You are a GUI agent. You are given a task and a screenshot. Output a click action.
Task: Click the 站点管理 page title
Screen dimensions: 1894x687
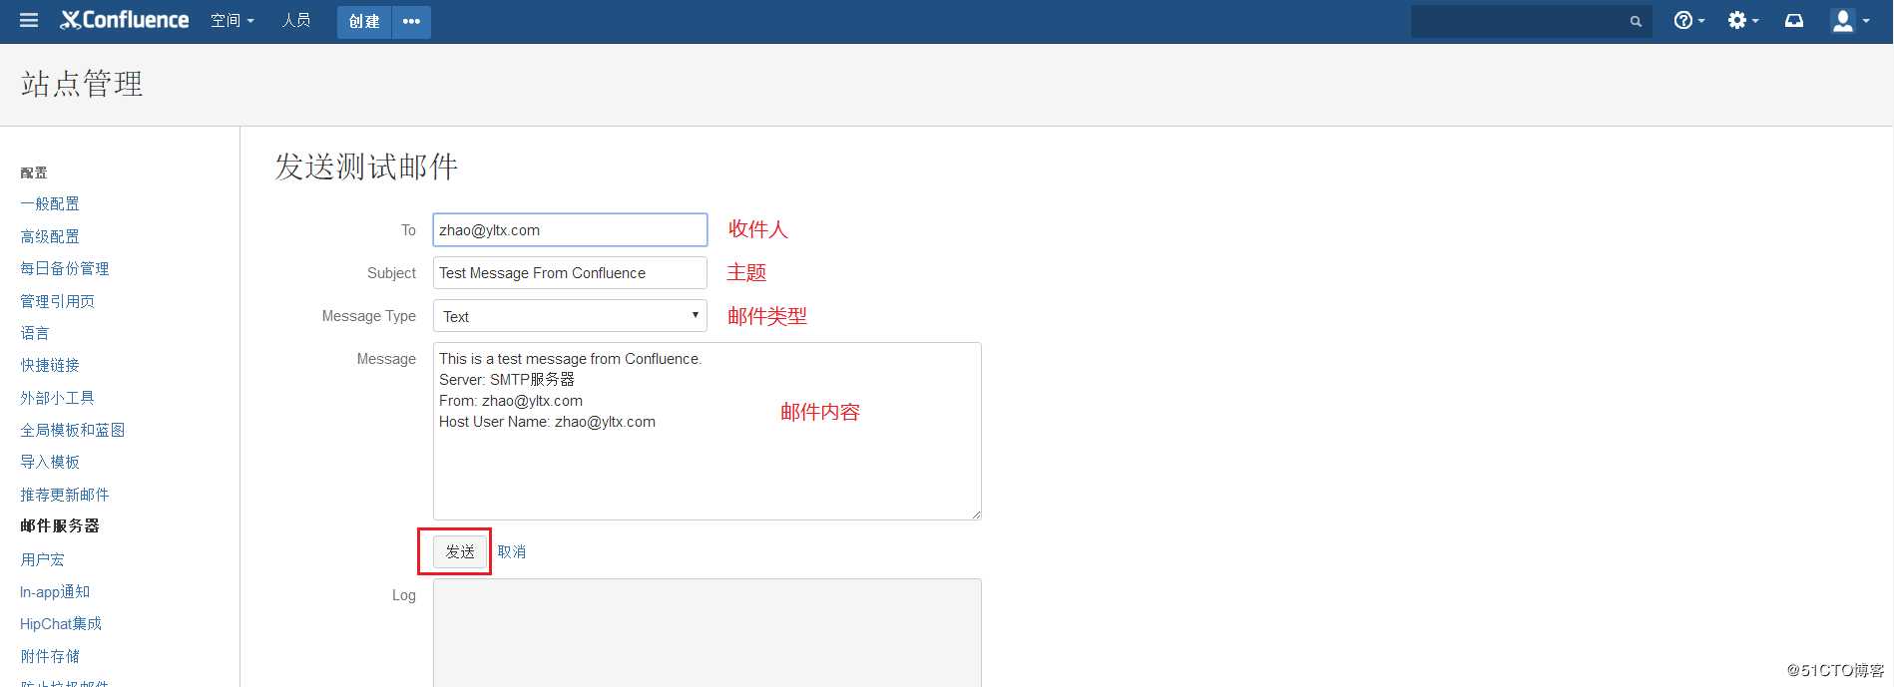click(x=82, y=84)
